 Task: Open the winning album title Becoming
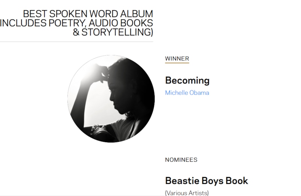coord(187,80)
